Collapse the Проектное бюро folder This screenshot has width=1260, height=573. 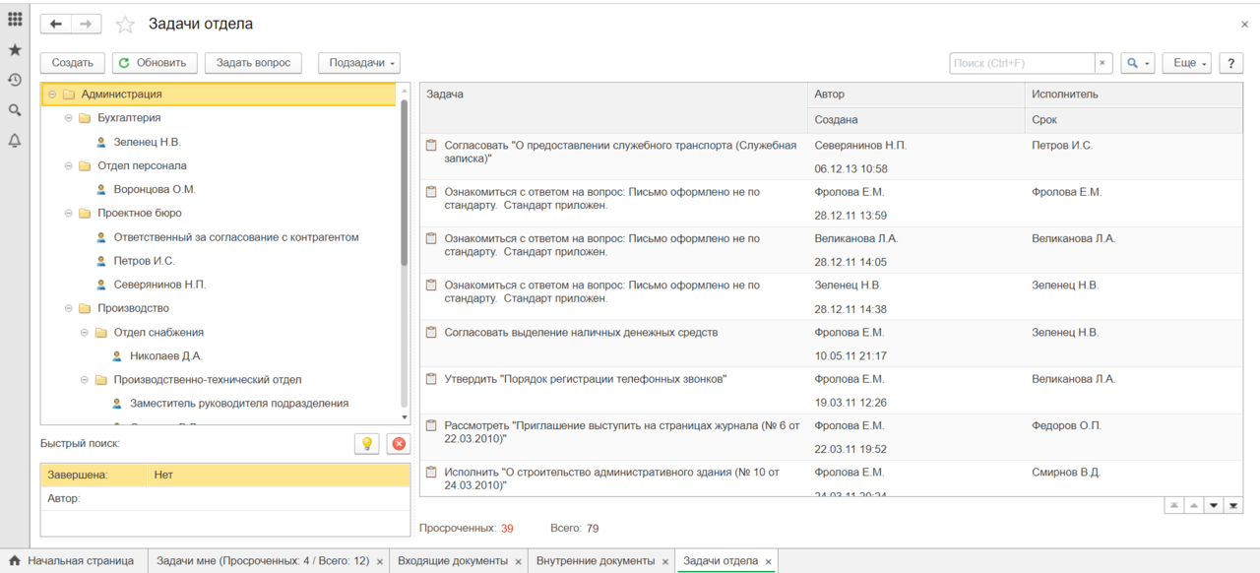click(x=69, y=213)
